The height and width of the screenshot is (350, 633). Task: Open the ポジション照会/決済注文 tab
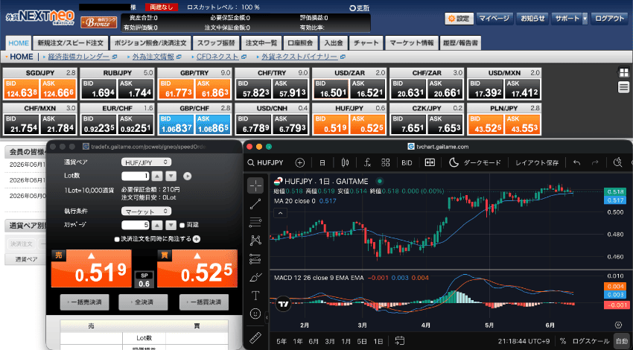[x=150, y=42]
